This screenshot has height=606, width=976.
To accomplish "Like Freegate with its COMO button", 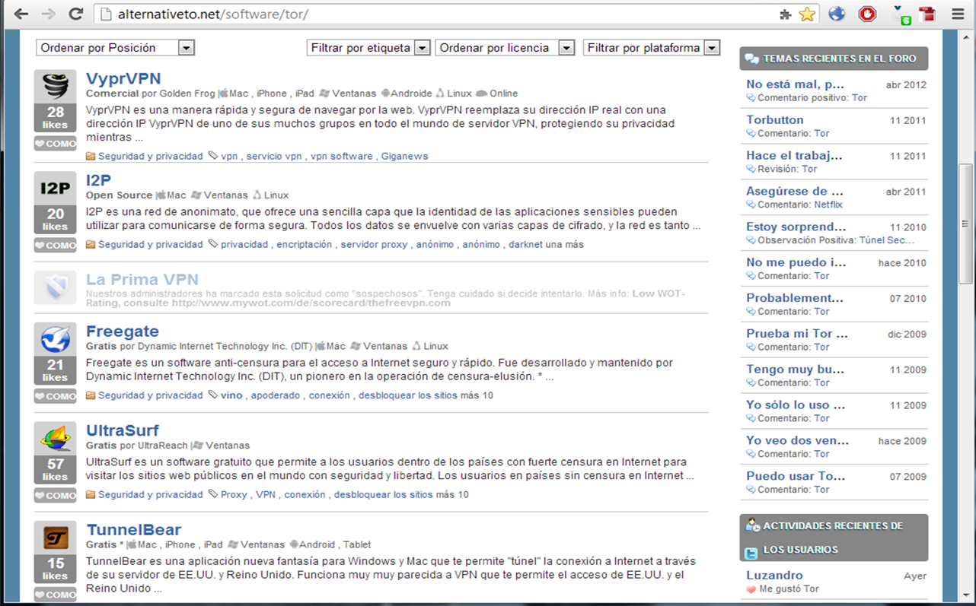I will click(56, 396).
